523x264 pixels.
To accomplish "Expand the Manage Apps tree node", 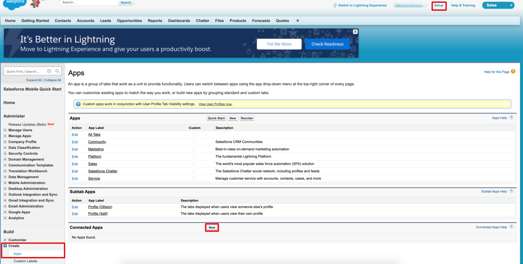I will (x=5, y=136).
